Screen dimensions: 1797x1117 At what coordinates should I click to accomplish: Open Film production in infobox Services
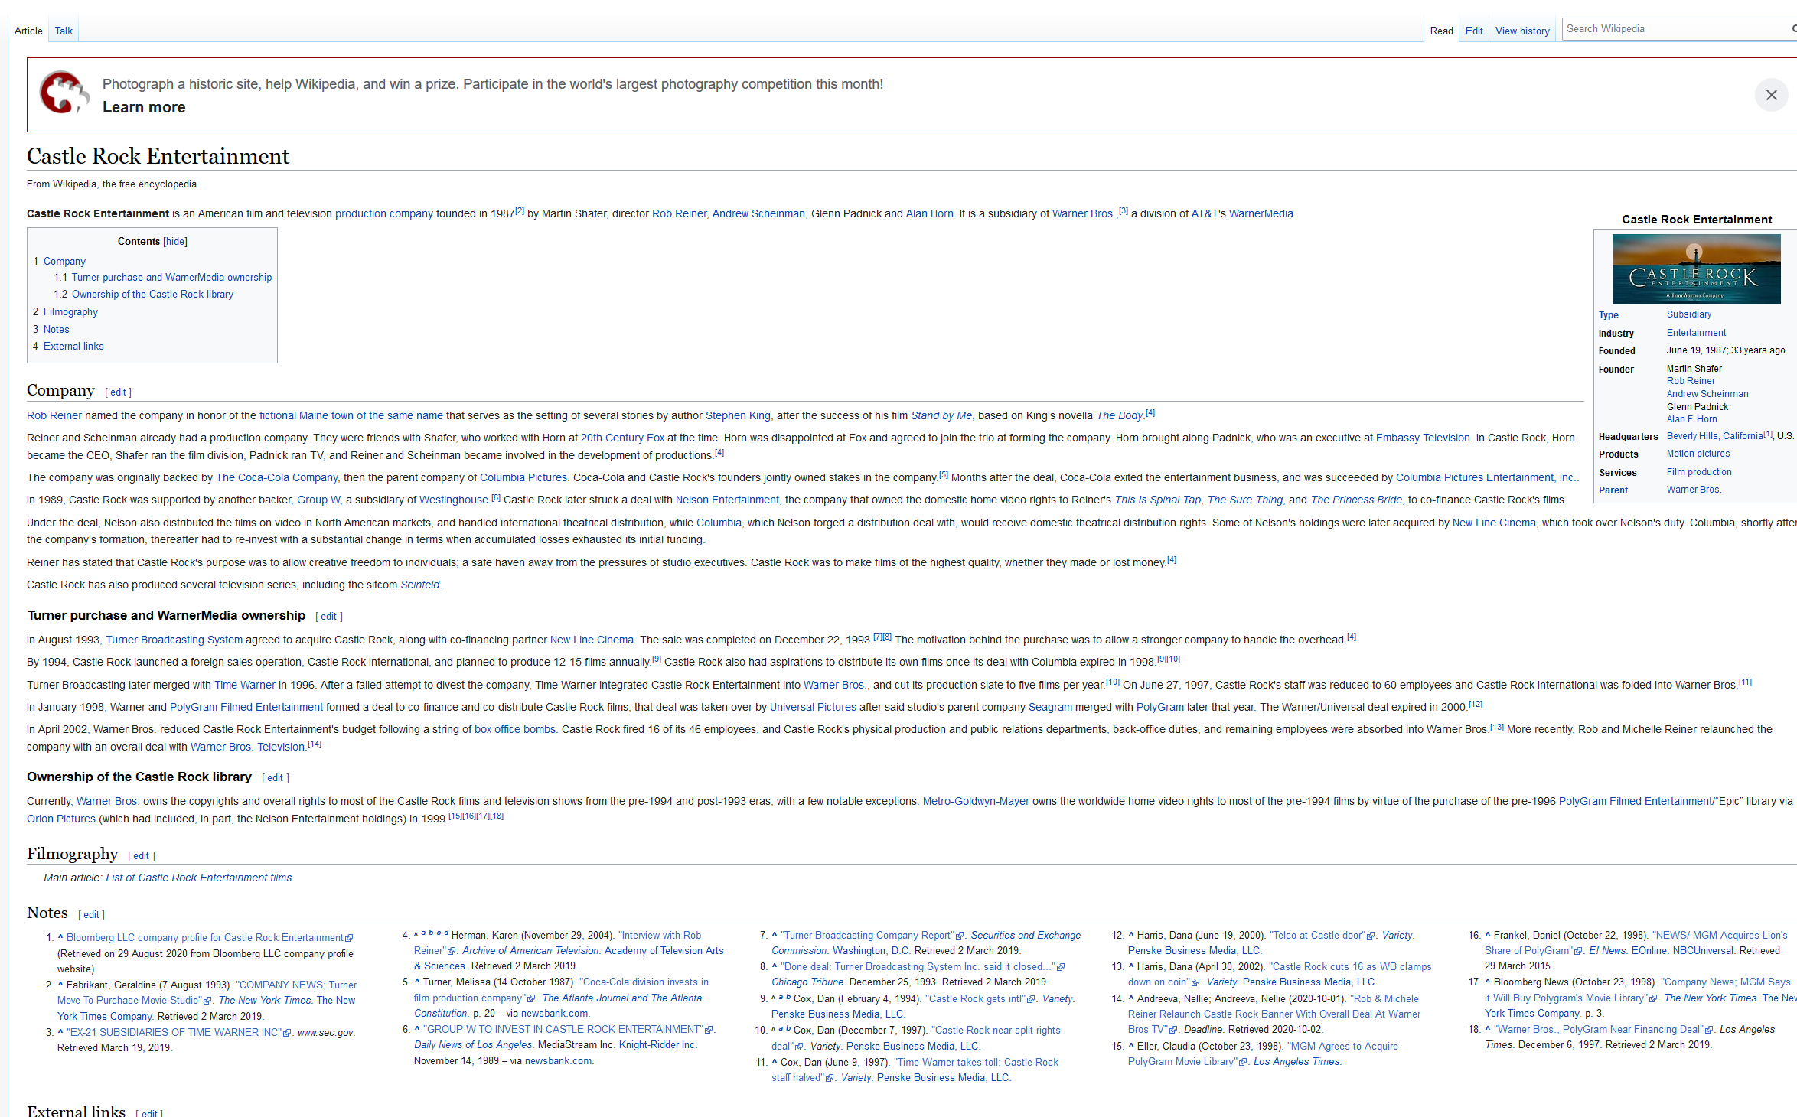point(1699,472)
